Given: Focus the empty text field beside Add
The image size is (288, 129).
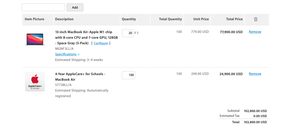Looking at the screenshot, I should click(43, 7).
